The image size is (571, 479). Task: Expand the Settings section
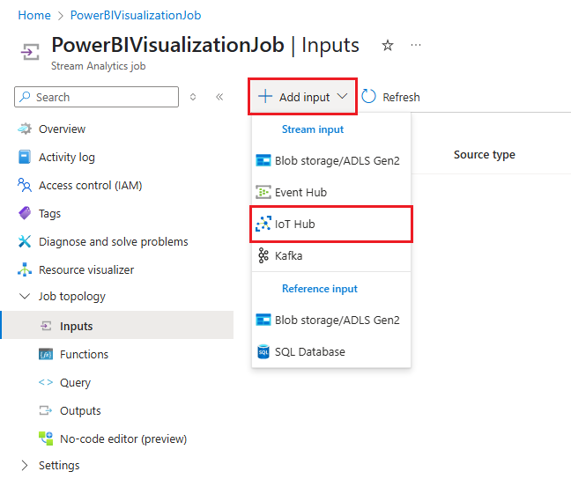coord(25,466)
